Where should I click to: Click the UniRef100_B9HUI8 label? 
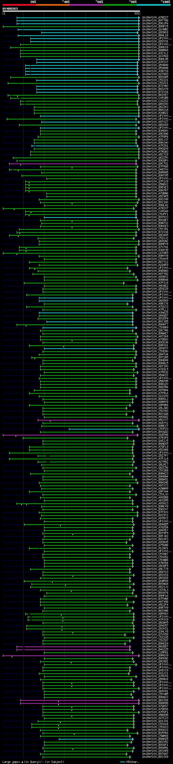[x=155, y=47]
